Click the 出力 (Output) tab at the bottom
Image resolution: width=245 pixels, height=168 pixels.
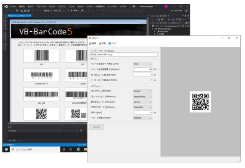point(19,141)
